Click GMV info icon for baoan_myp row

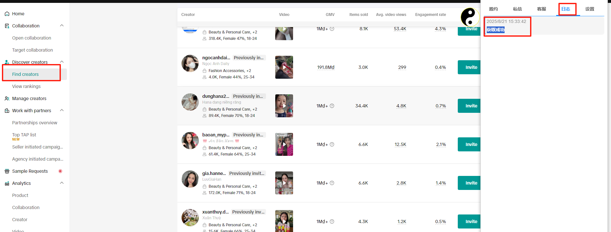[332, 144]
